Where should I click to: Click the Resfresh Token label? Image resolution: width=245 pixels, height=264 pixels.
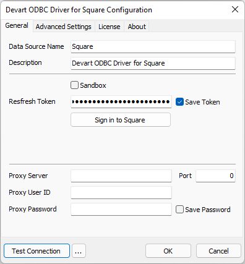(32, 101)
